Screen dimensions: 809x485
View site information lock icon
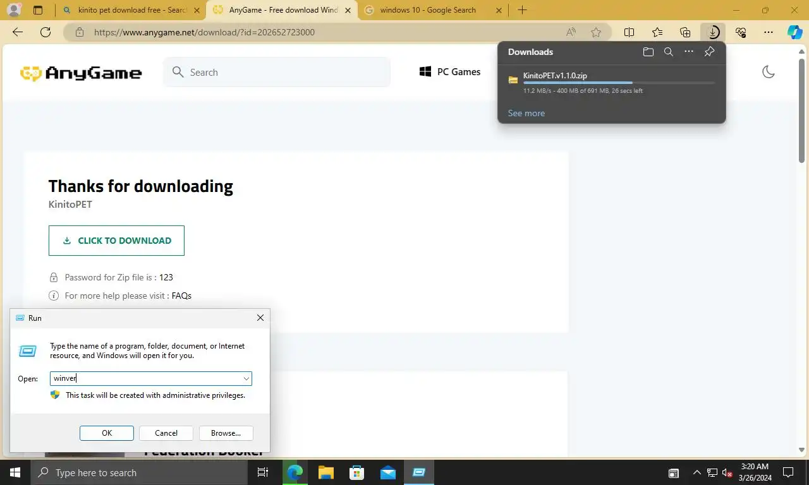coord(79,32)
